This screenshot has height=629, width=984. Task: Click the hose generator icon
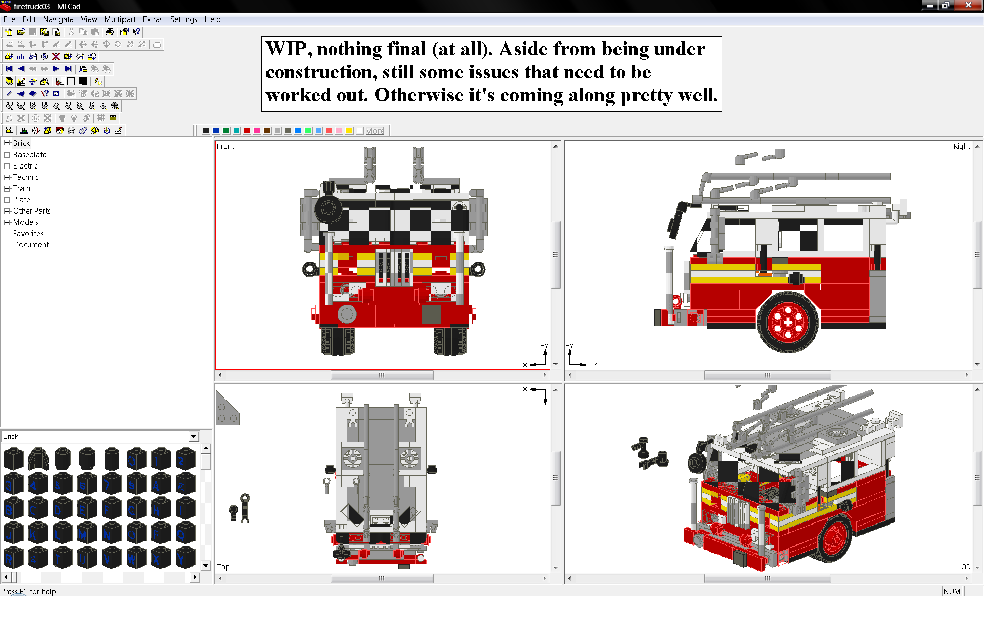tap(95, 130)
